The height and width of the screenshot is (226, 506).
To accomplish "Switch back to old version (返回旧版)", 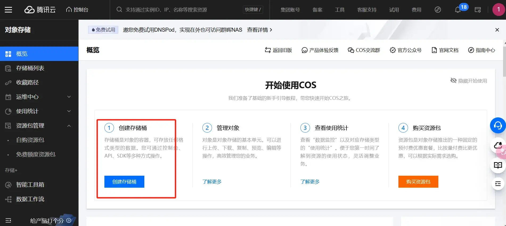I will click(279, 50).
